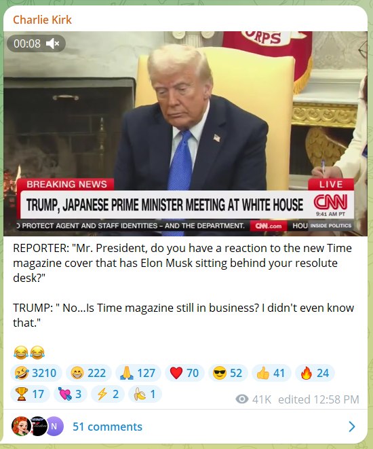This screenshot has height=449, width=373.
Task: Open the 51 comments thread
Action: tap(107, 427)
